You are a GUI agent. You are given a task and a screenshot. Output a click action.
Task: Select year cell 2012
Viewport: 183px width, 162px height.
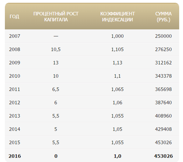[x=15, y=103]
